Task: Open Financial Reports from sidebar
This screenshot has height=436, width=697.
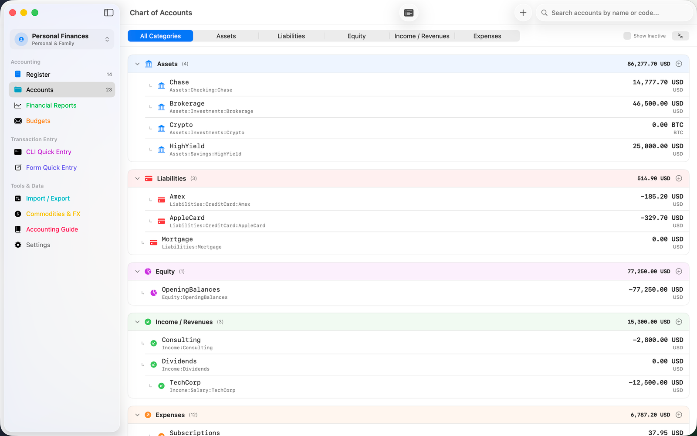Action: 62,106
